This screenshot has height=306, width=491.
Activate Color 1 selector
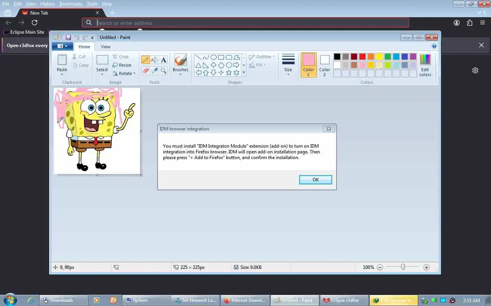(x=308, y=65)
